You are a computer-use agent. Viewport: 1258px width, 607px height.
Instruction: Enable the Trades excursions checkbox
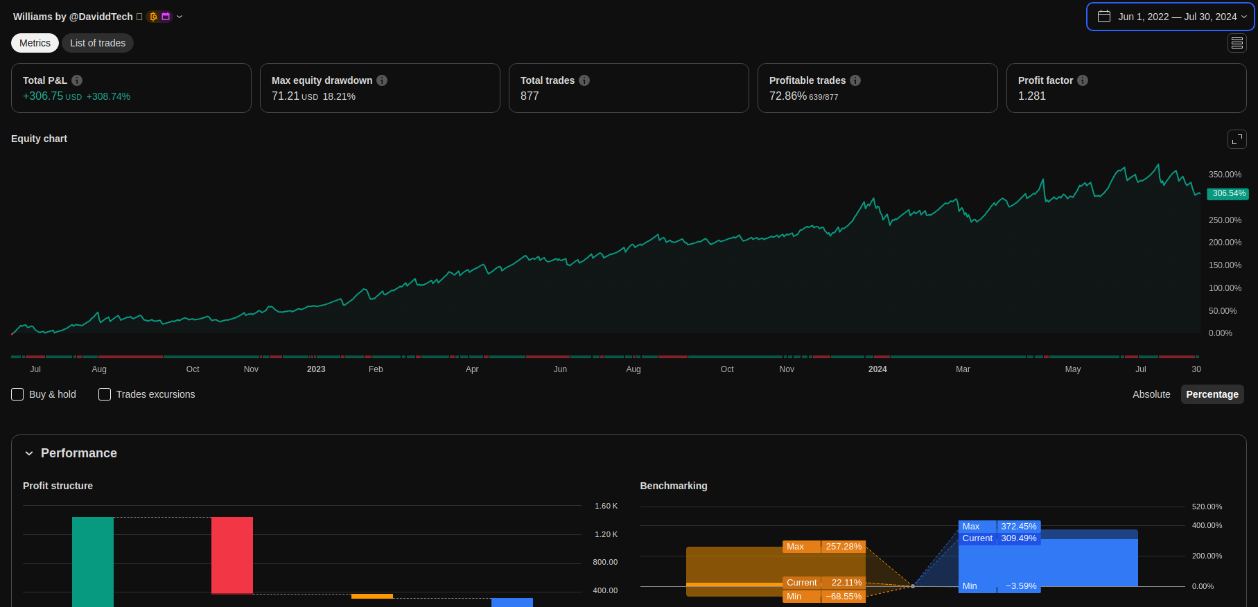click(x=105, y=394)
